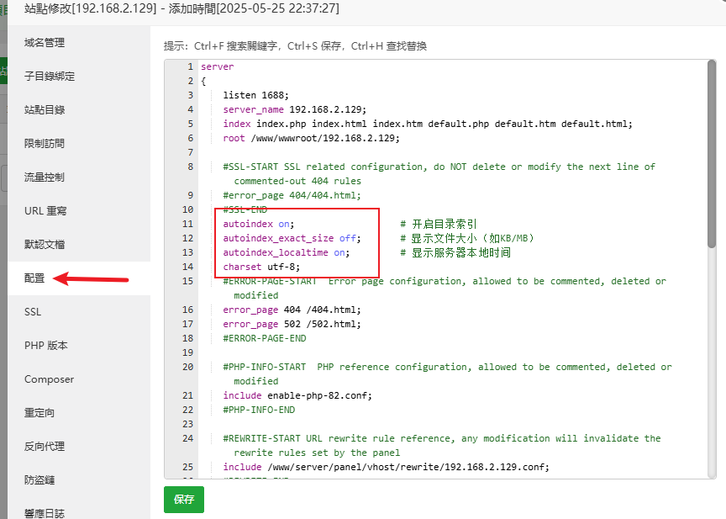
Task: Open the 限制訪問 menu item
Action: click(45, 144)
